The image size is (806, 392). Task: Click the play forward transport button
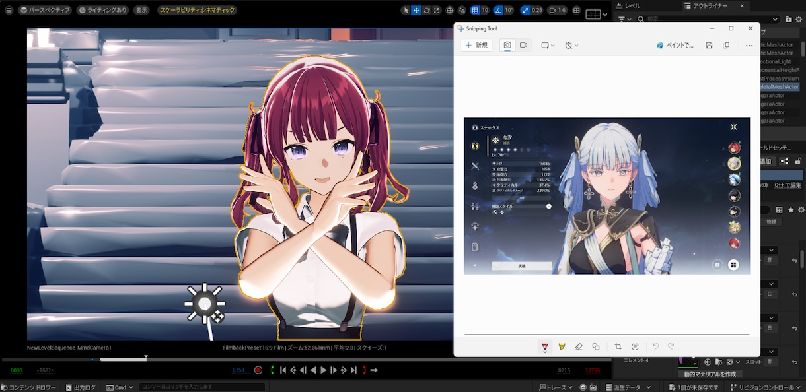[x=323, y=370]
